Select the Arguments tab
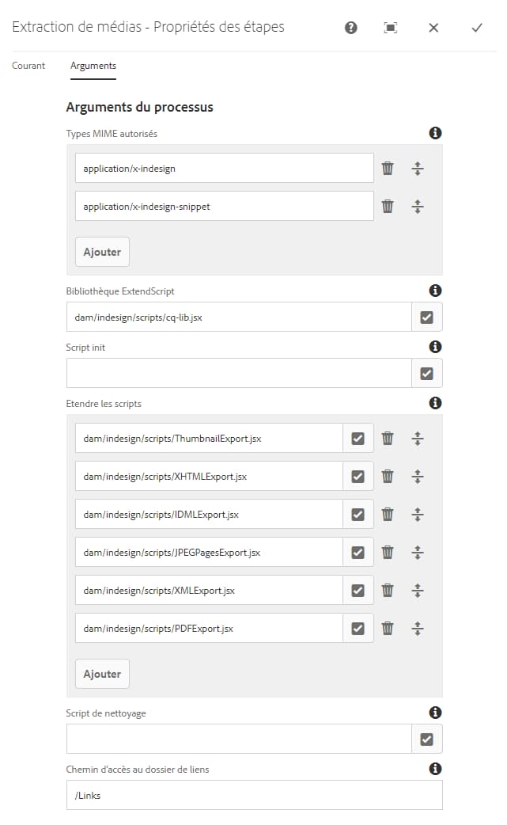This screenshot has width=507, height=825. 93,66
